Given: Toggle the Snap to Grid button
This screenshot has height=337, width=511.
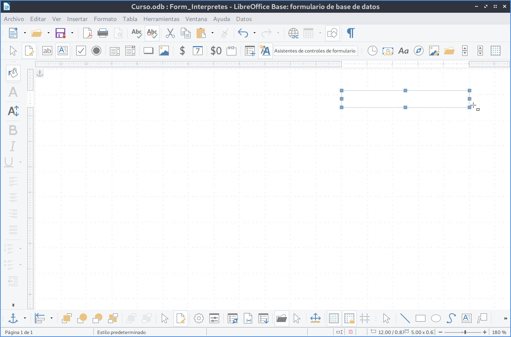Looking at the screenshot, I should click(x=349, y=319).
